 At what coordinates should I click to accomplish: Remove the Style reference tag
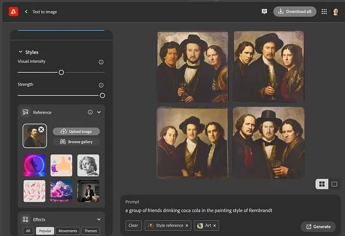[187, 226]
